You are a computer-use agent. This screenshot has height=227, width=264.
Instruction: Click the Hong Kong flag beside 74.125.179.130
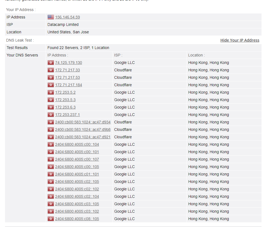(51, 63)
